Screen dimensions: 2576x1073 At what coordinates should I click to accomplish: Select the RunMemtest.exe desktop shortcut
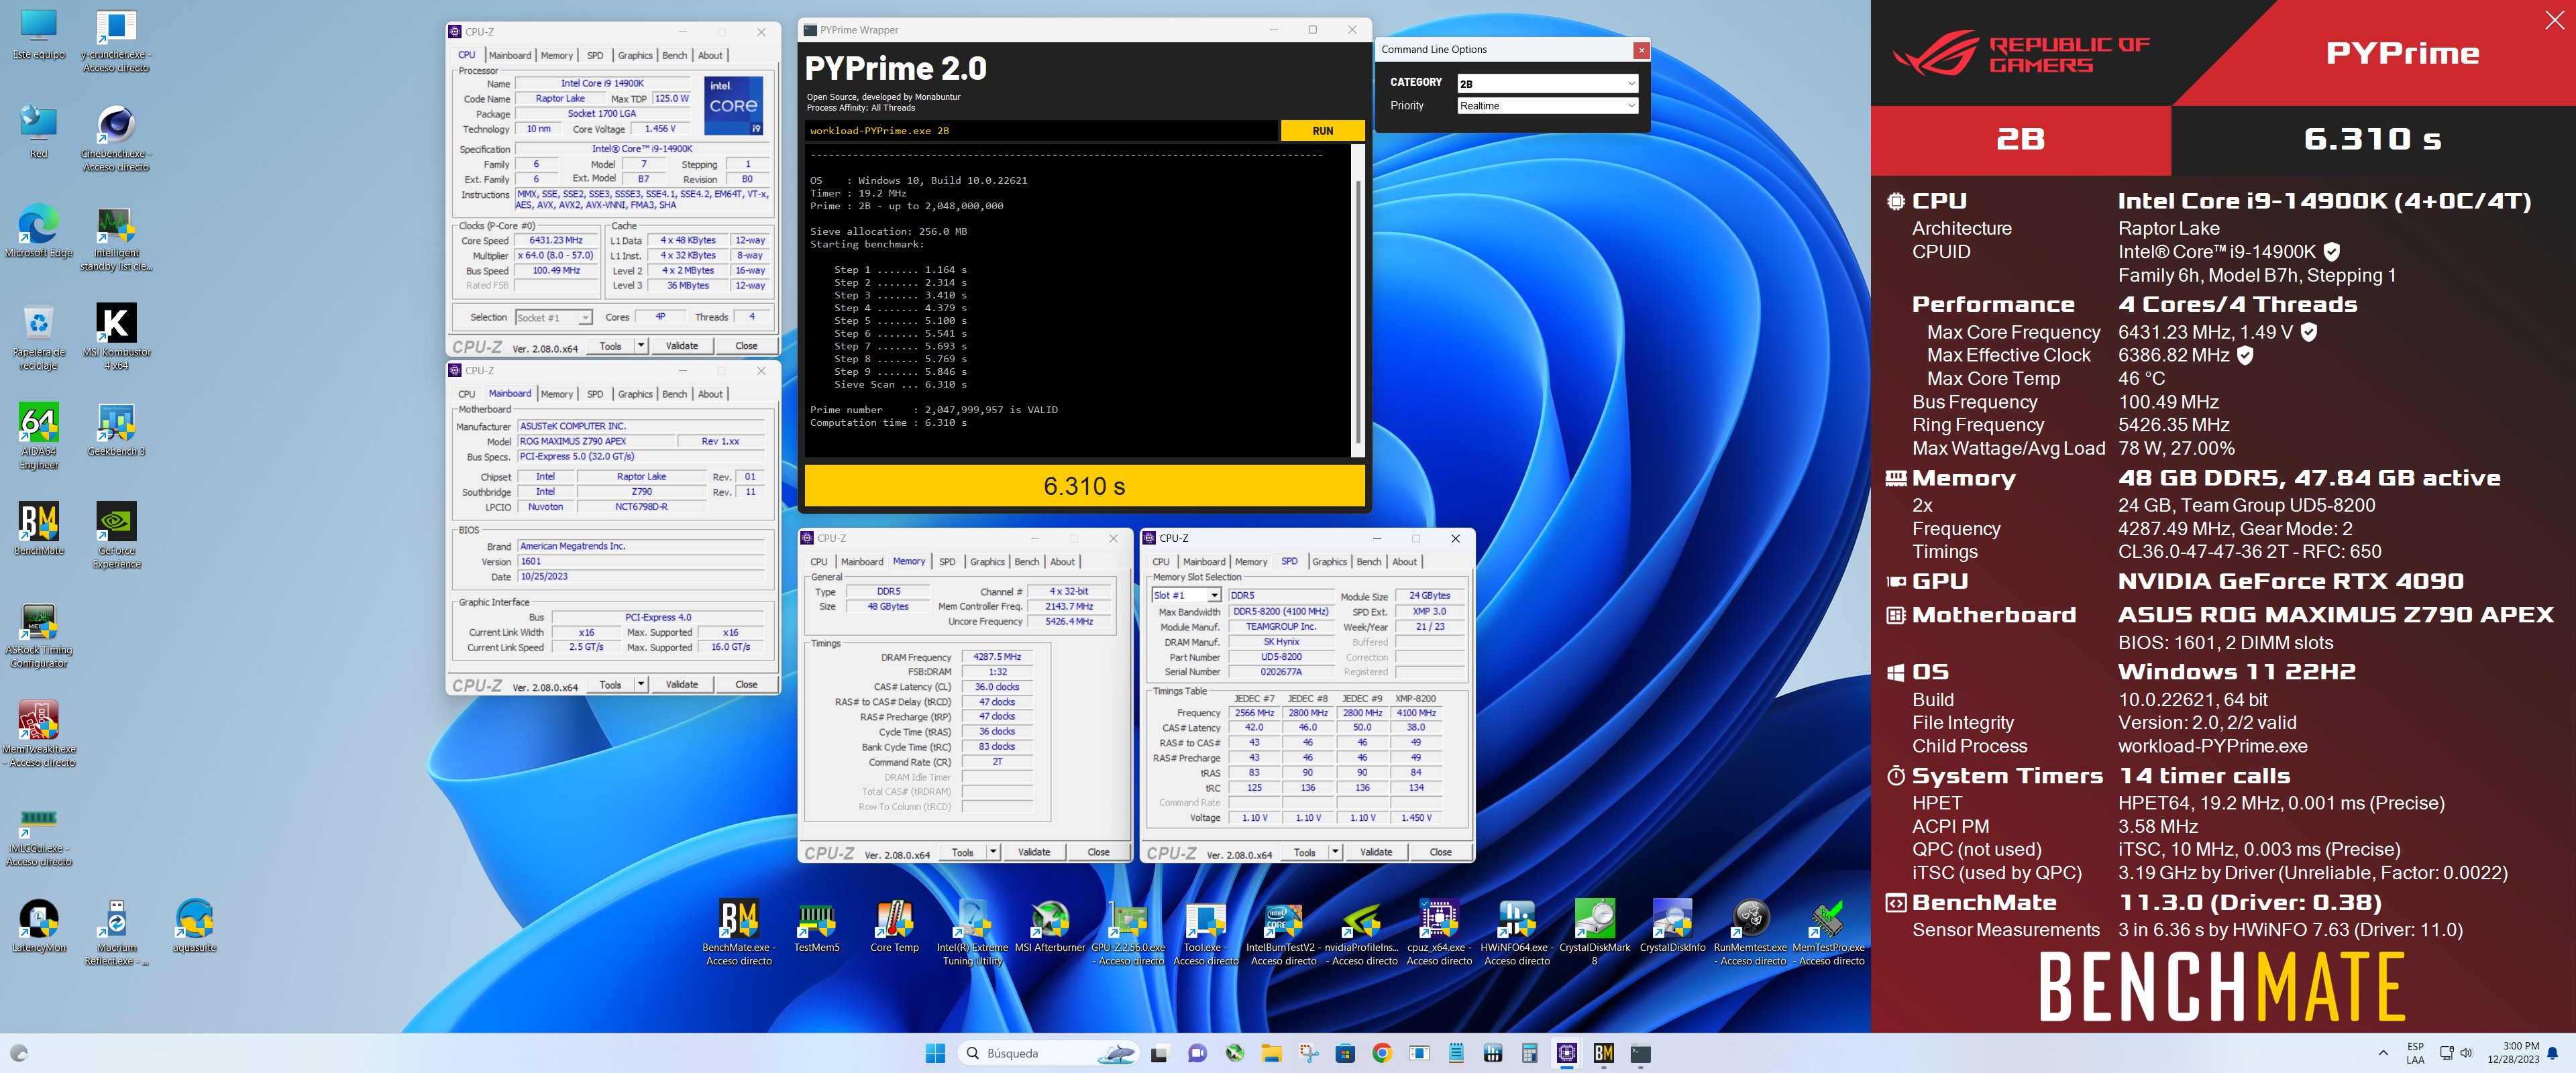pyautogui.click(x=1750, y=932)
